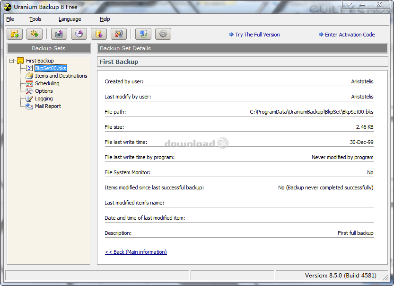Click the tape backup toolbar icon
394x286 pixels.
click(59, 34)
